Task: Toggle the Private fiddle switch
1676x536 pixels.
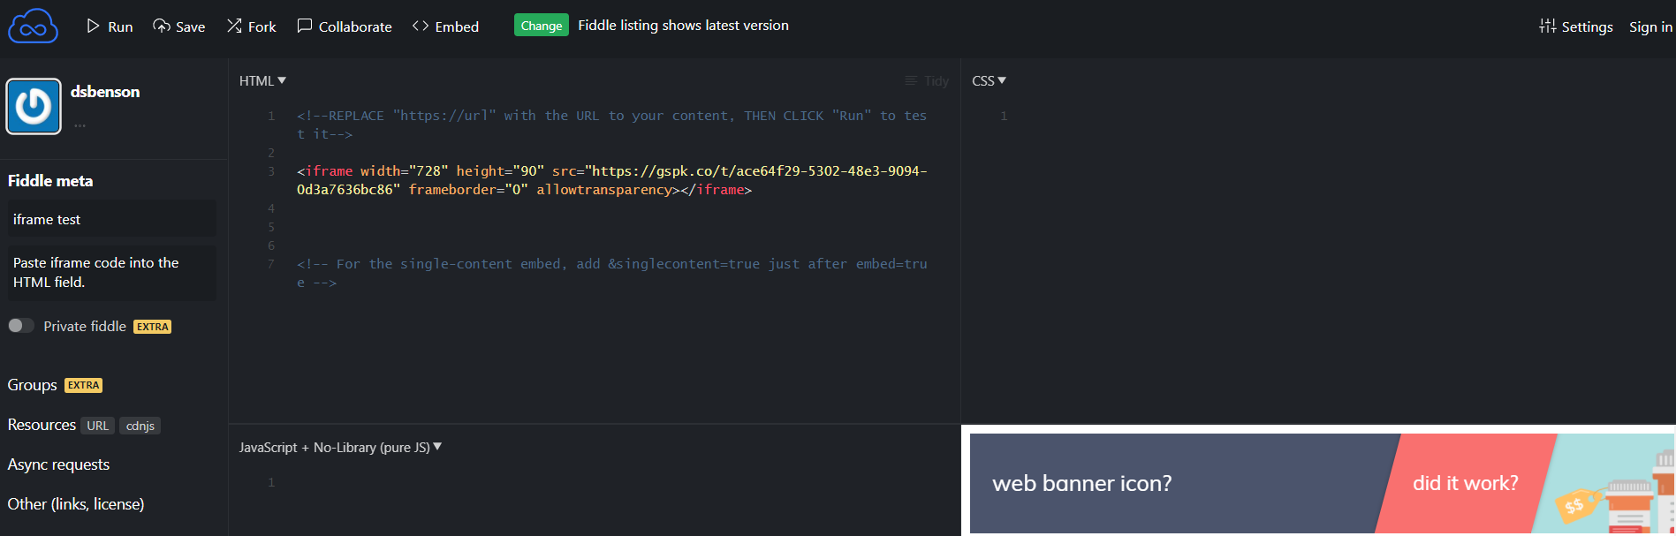Action: pos(21,326)
